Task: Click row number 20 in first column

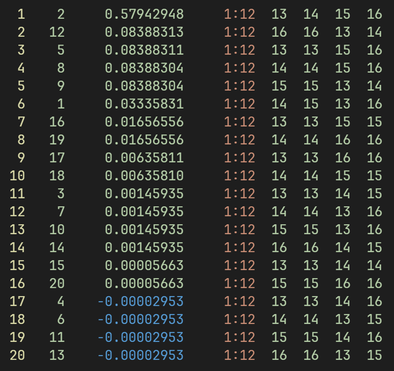Action: (17, 355)
